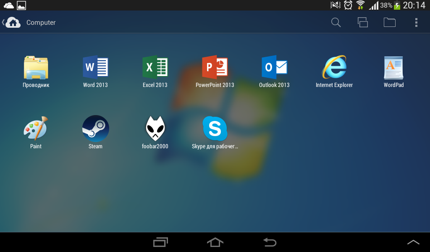The image size is (430, 252).
Task: Open the Paint app
Action: 36,129
